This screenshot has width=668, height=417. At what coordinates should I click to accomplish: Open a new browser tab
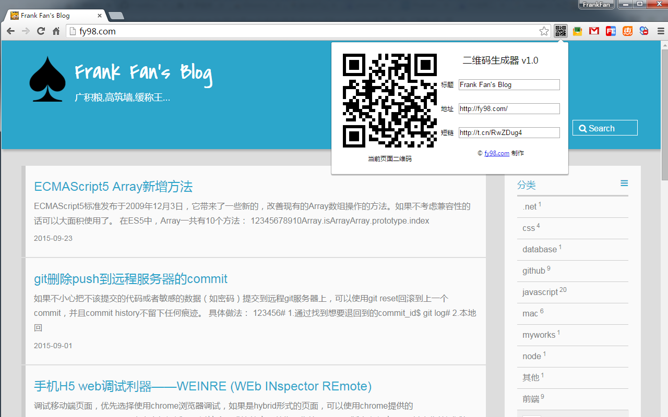coord(116,16)
